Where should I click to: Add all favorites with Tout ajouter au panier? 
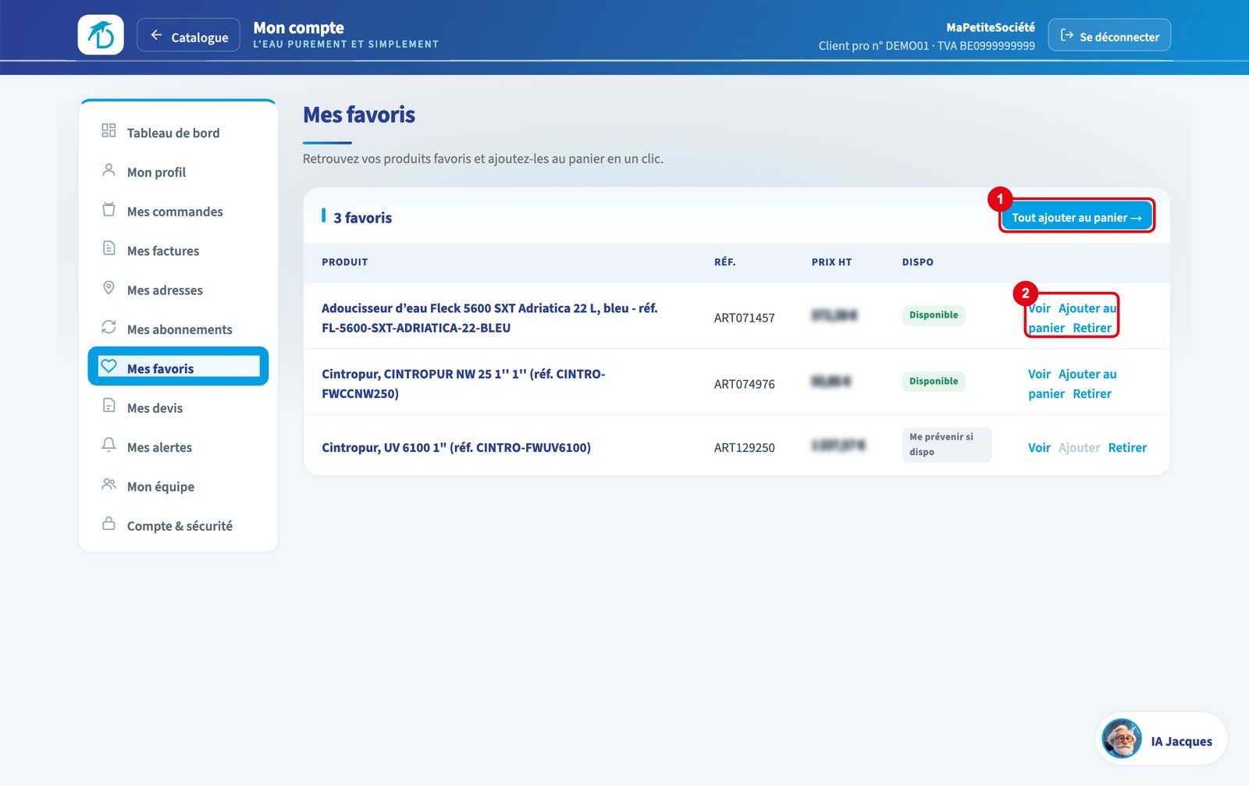(1076, 218)
